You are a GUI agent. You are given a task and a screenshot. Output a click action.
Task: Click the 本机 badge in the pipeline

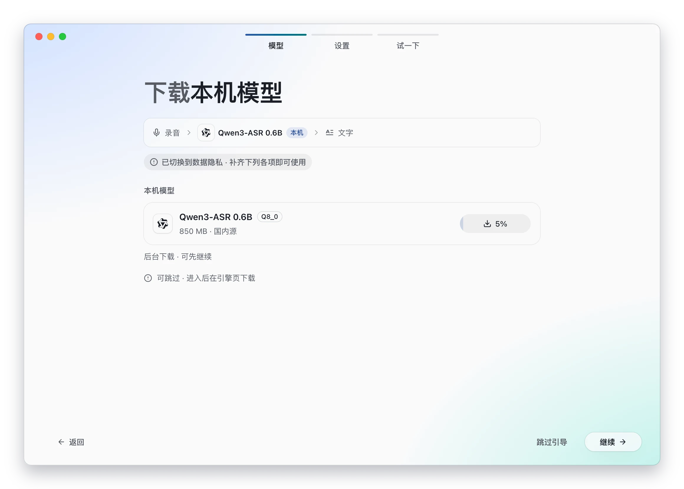point(297,133)
